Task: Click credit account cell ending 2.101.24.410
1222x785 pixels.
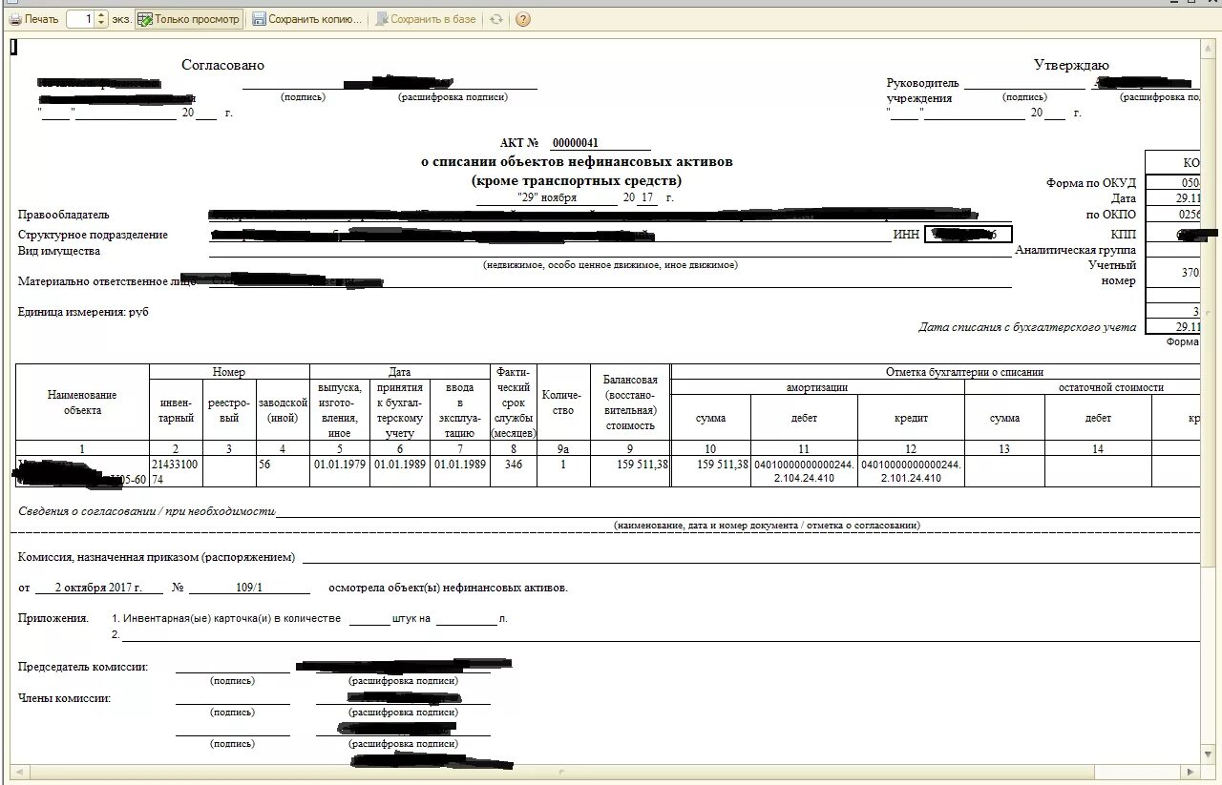Action: tap(911, 472)
